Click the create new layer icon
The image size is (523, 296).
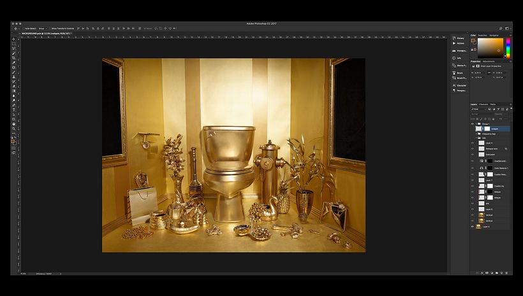502,272
